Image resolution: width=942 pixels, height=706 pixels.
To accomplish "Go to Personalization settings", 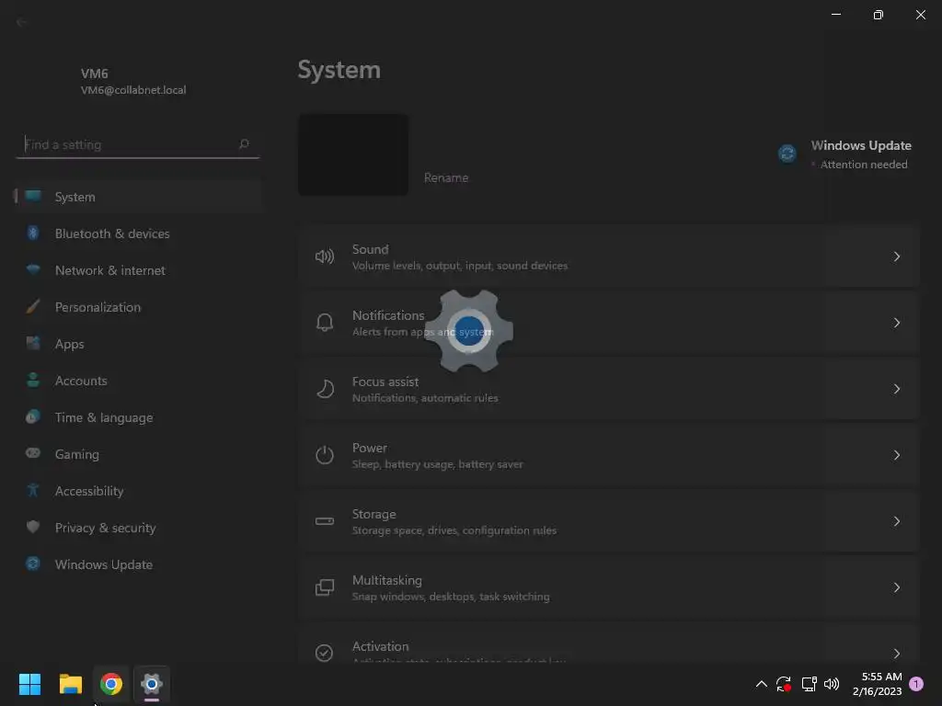I will point(138,307).
